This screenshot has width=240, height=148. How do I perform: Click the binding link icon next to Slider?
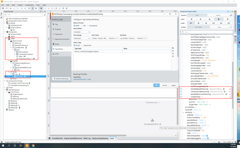24,56
